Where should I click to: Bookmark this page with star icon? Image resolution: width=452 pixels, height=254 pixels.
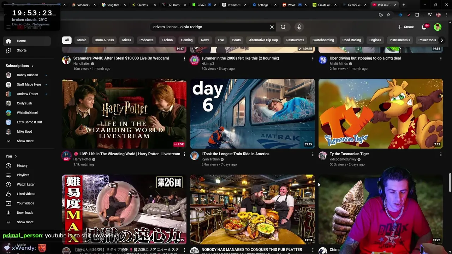388,15
